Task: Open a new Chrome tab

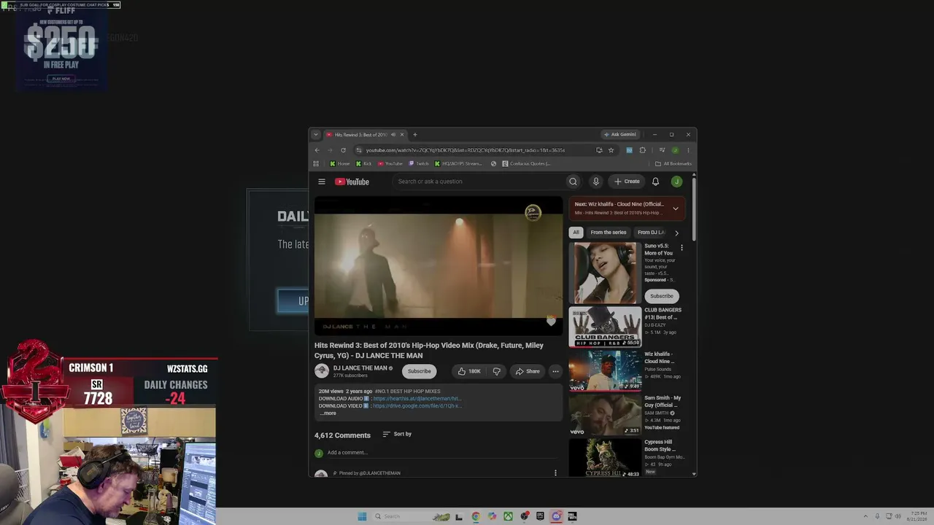Action: (414, 135)
